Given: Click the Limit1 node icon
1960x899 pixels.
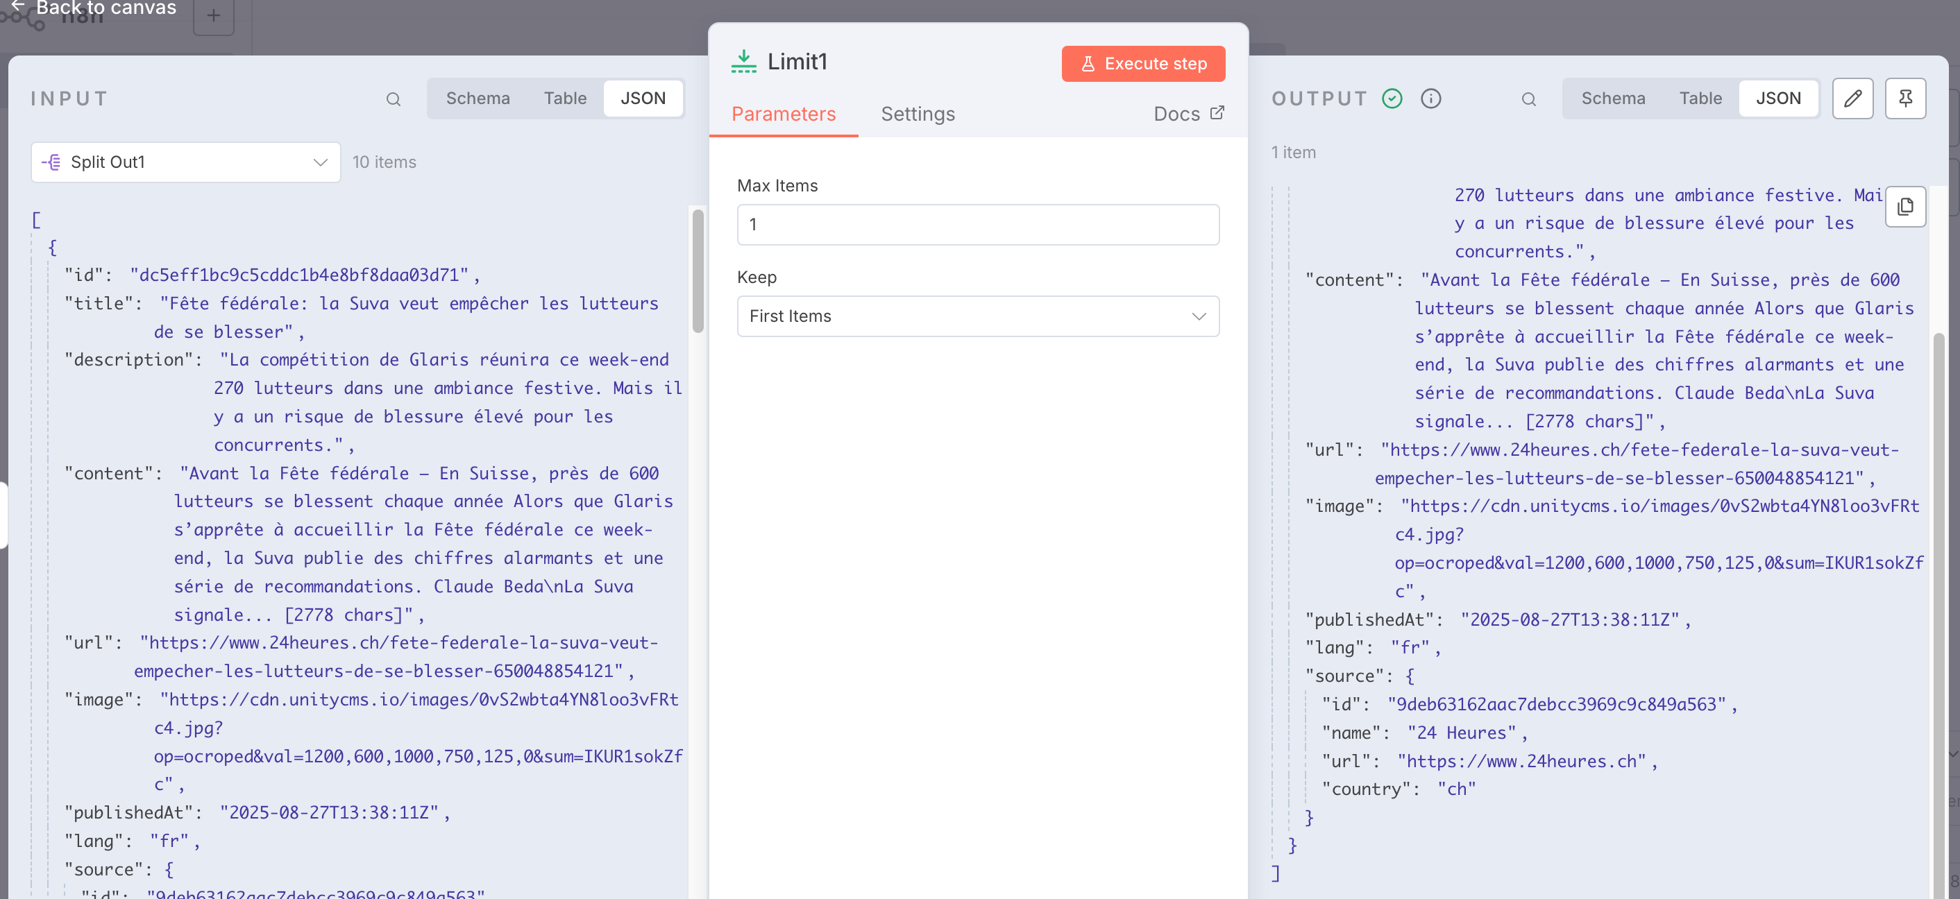Looking at the screenshot, I should (x=743, y=62).
